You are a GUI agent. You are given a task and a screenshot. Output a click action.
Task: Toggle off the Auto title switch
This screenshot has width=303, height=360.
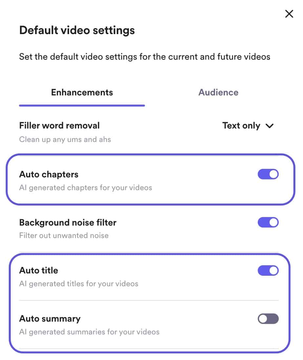click(x=268, y=270)
